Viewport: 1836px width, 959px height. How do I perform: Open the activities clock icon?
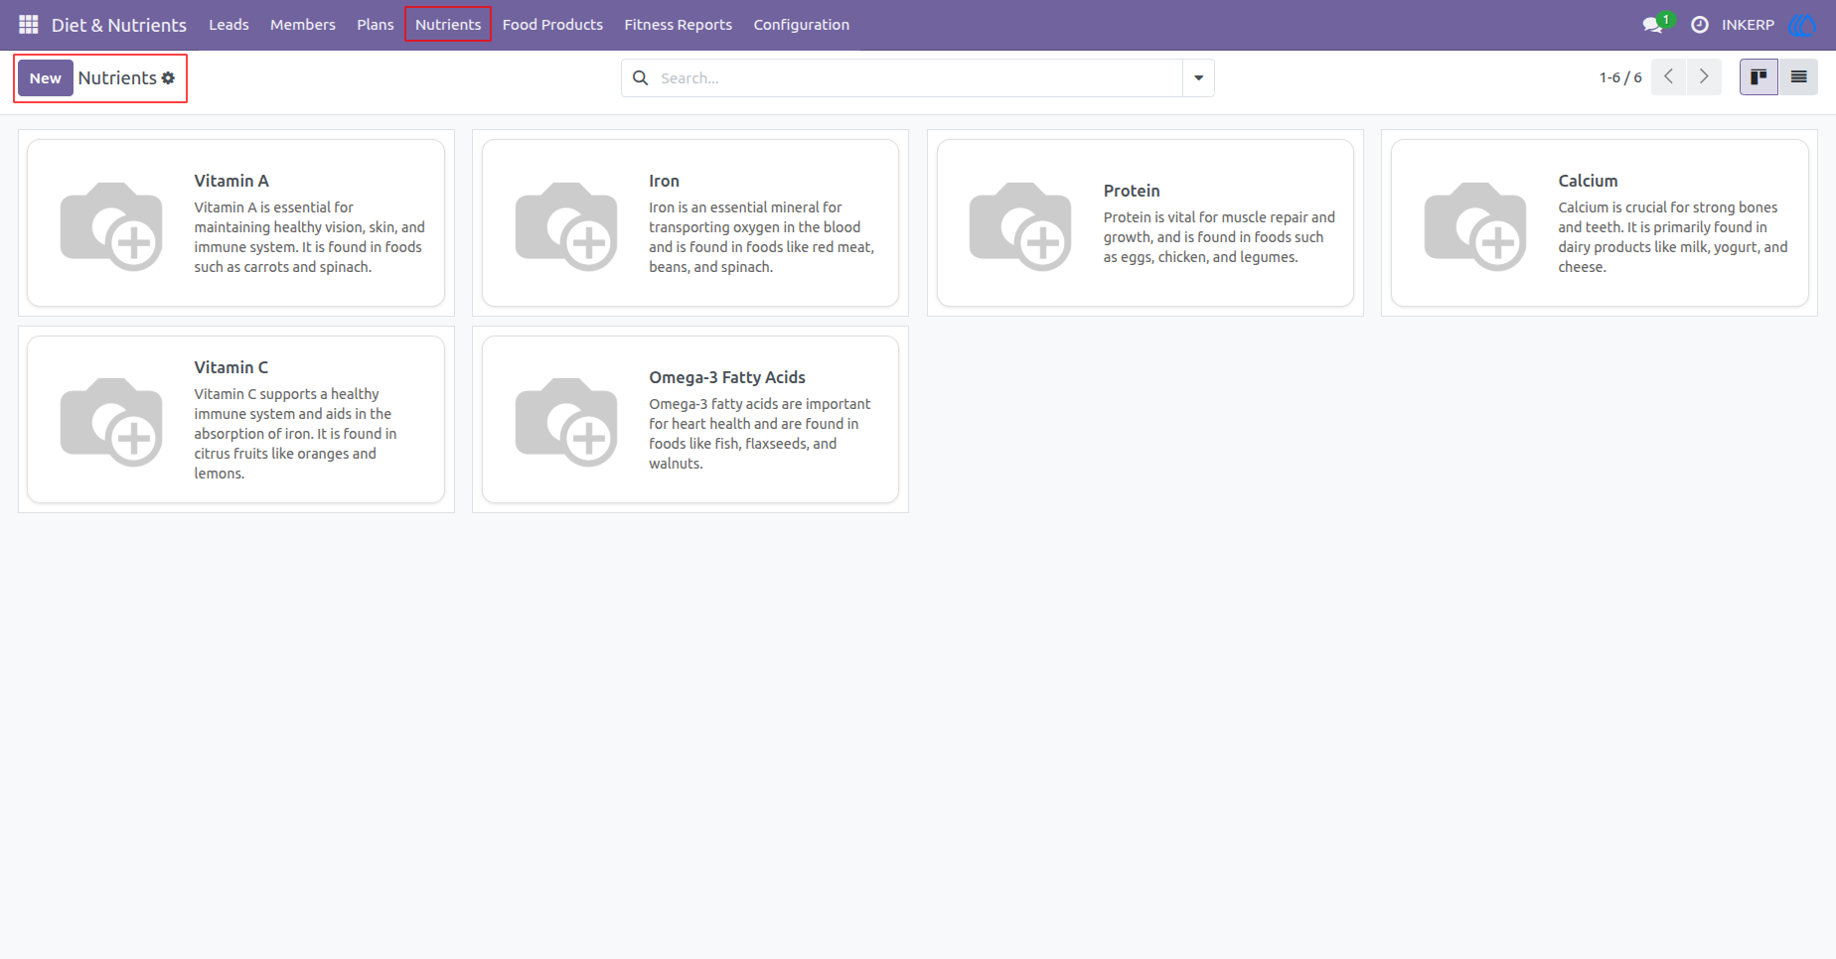1700,25
